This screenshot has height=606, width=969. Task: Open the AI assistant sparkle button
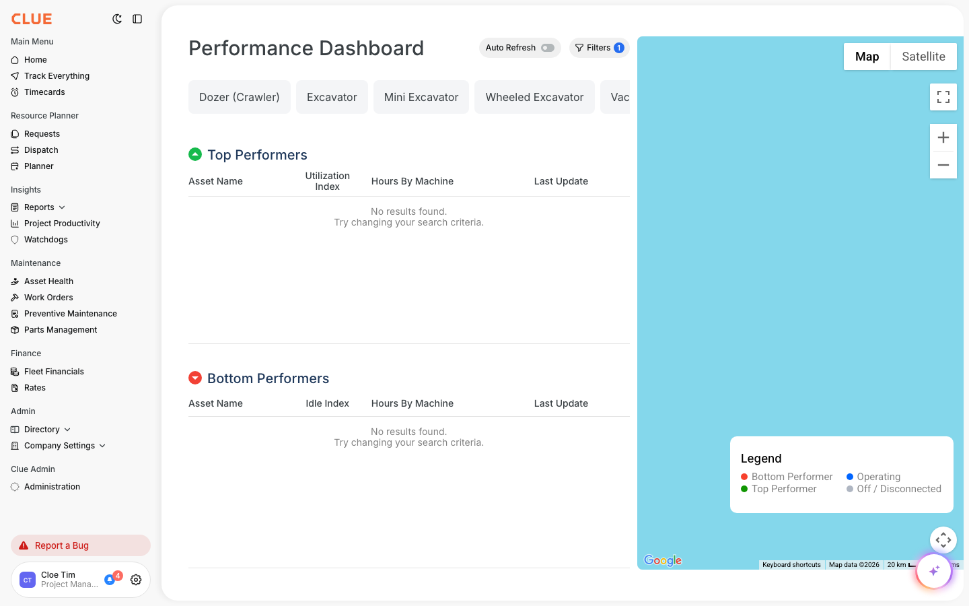934,571
